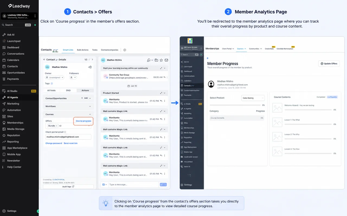Click the green lightning quick-actions icon

click(x=35, y=25)
